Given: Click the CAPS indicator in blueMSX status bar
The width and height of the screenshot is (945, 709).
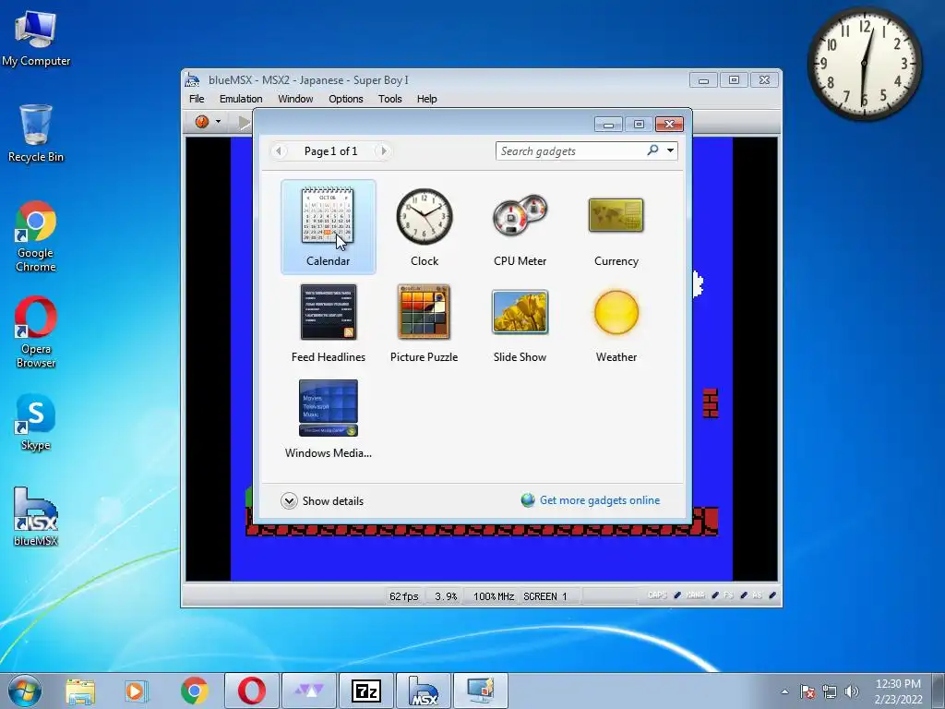Looking at the screenshot, I should (x=657, y=595).
